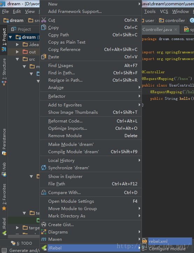Select rebel.xml in JRebel submenu
194x253 pixels.
pyautogui.click(x=167, y=241)
